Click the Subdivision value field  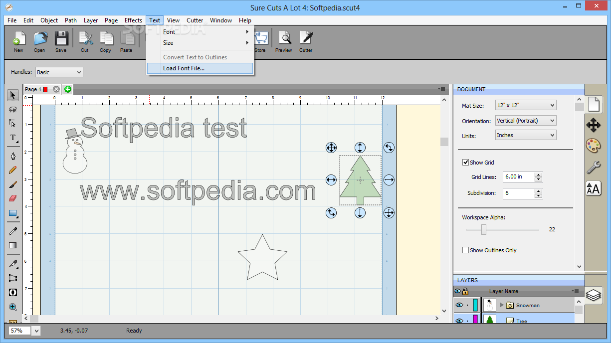pyautogui.click(x=518, y=193)
